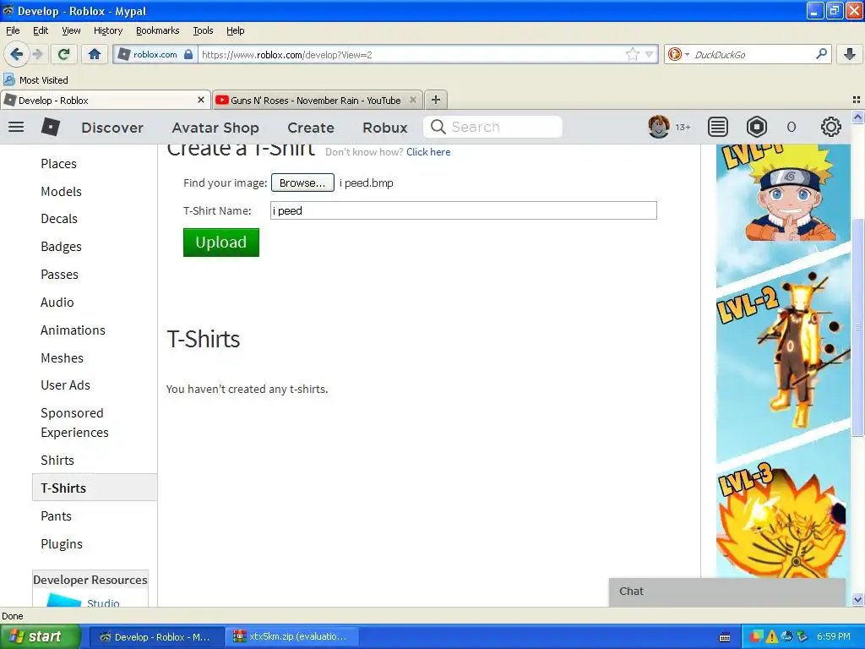
Task: Select Audio in the sidebar
Action: (57, 302)
